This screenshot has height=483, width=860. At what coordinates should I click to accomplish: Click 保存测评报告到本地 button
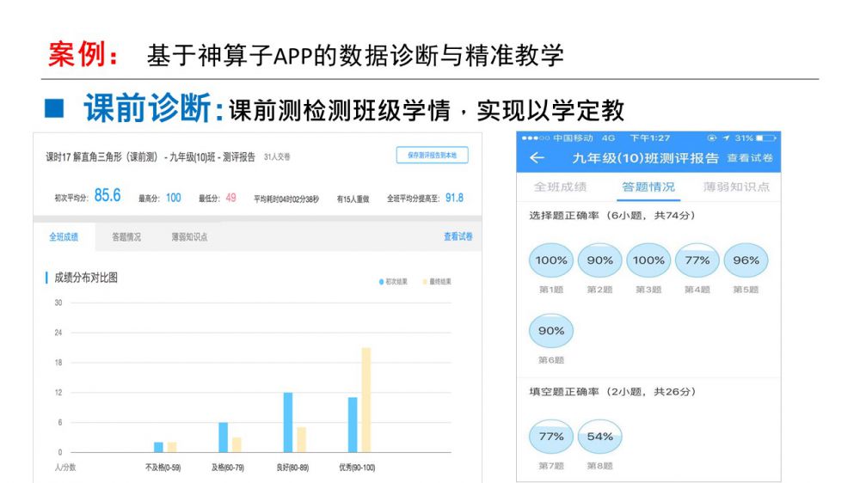[x=432, y=156]
